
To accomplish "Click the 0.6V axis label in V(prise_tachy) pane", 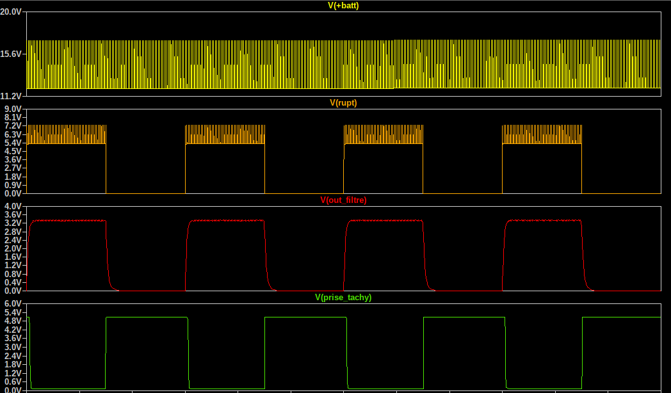I will tap(13, 381).
